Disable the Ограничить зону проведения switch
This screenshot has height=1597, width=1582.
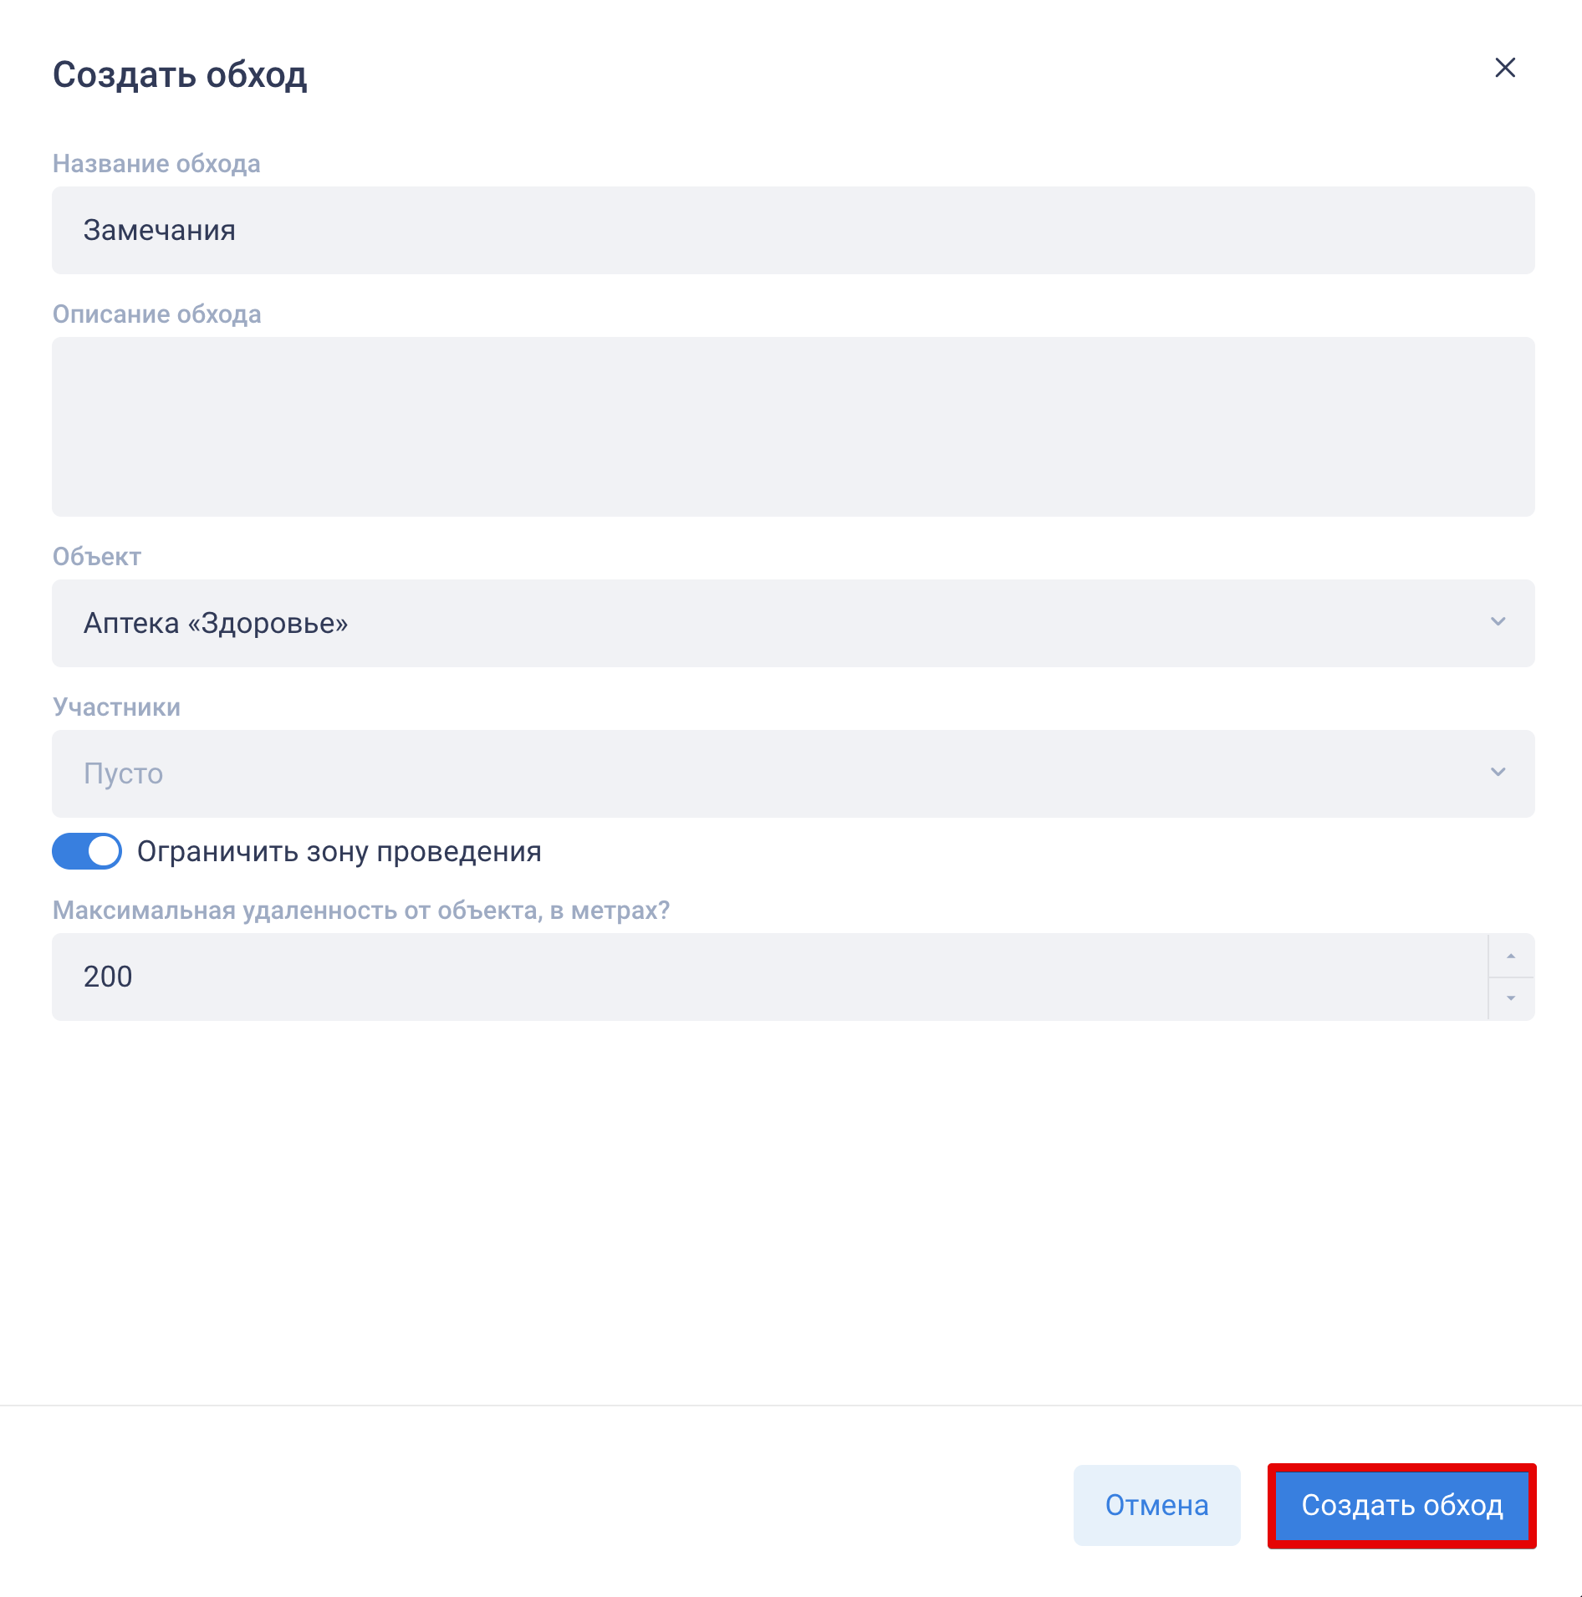coord(87,851)
